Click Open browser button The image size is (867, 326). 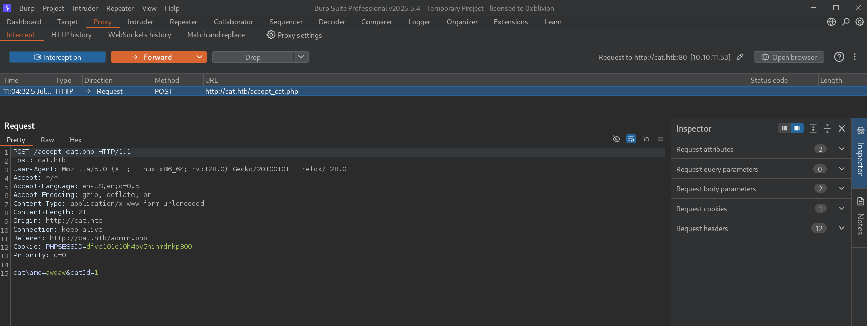point(789,57)
